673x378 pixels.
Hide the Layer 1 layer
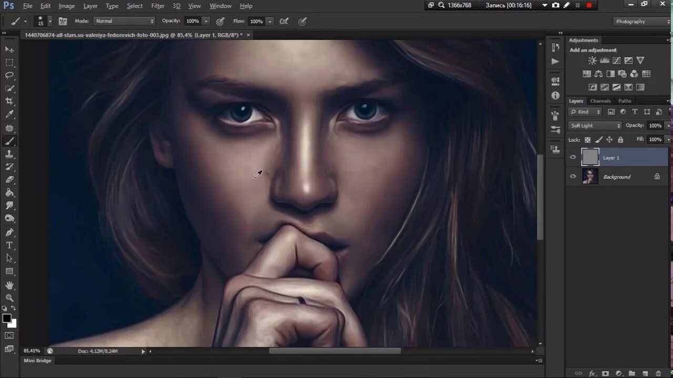coord(573,157)
